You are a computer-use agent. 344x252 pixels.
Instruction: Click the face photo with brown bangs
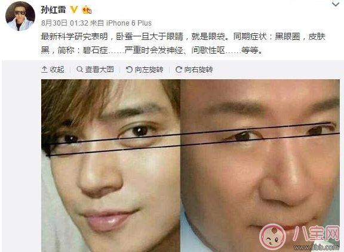(111, 166)
